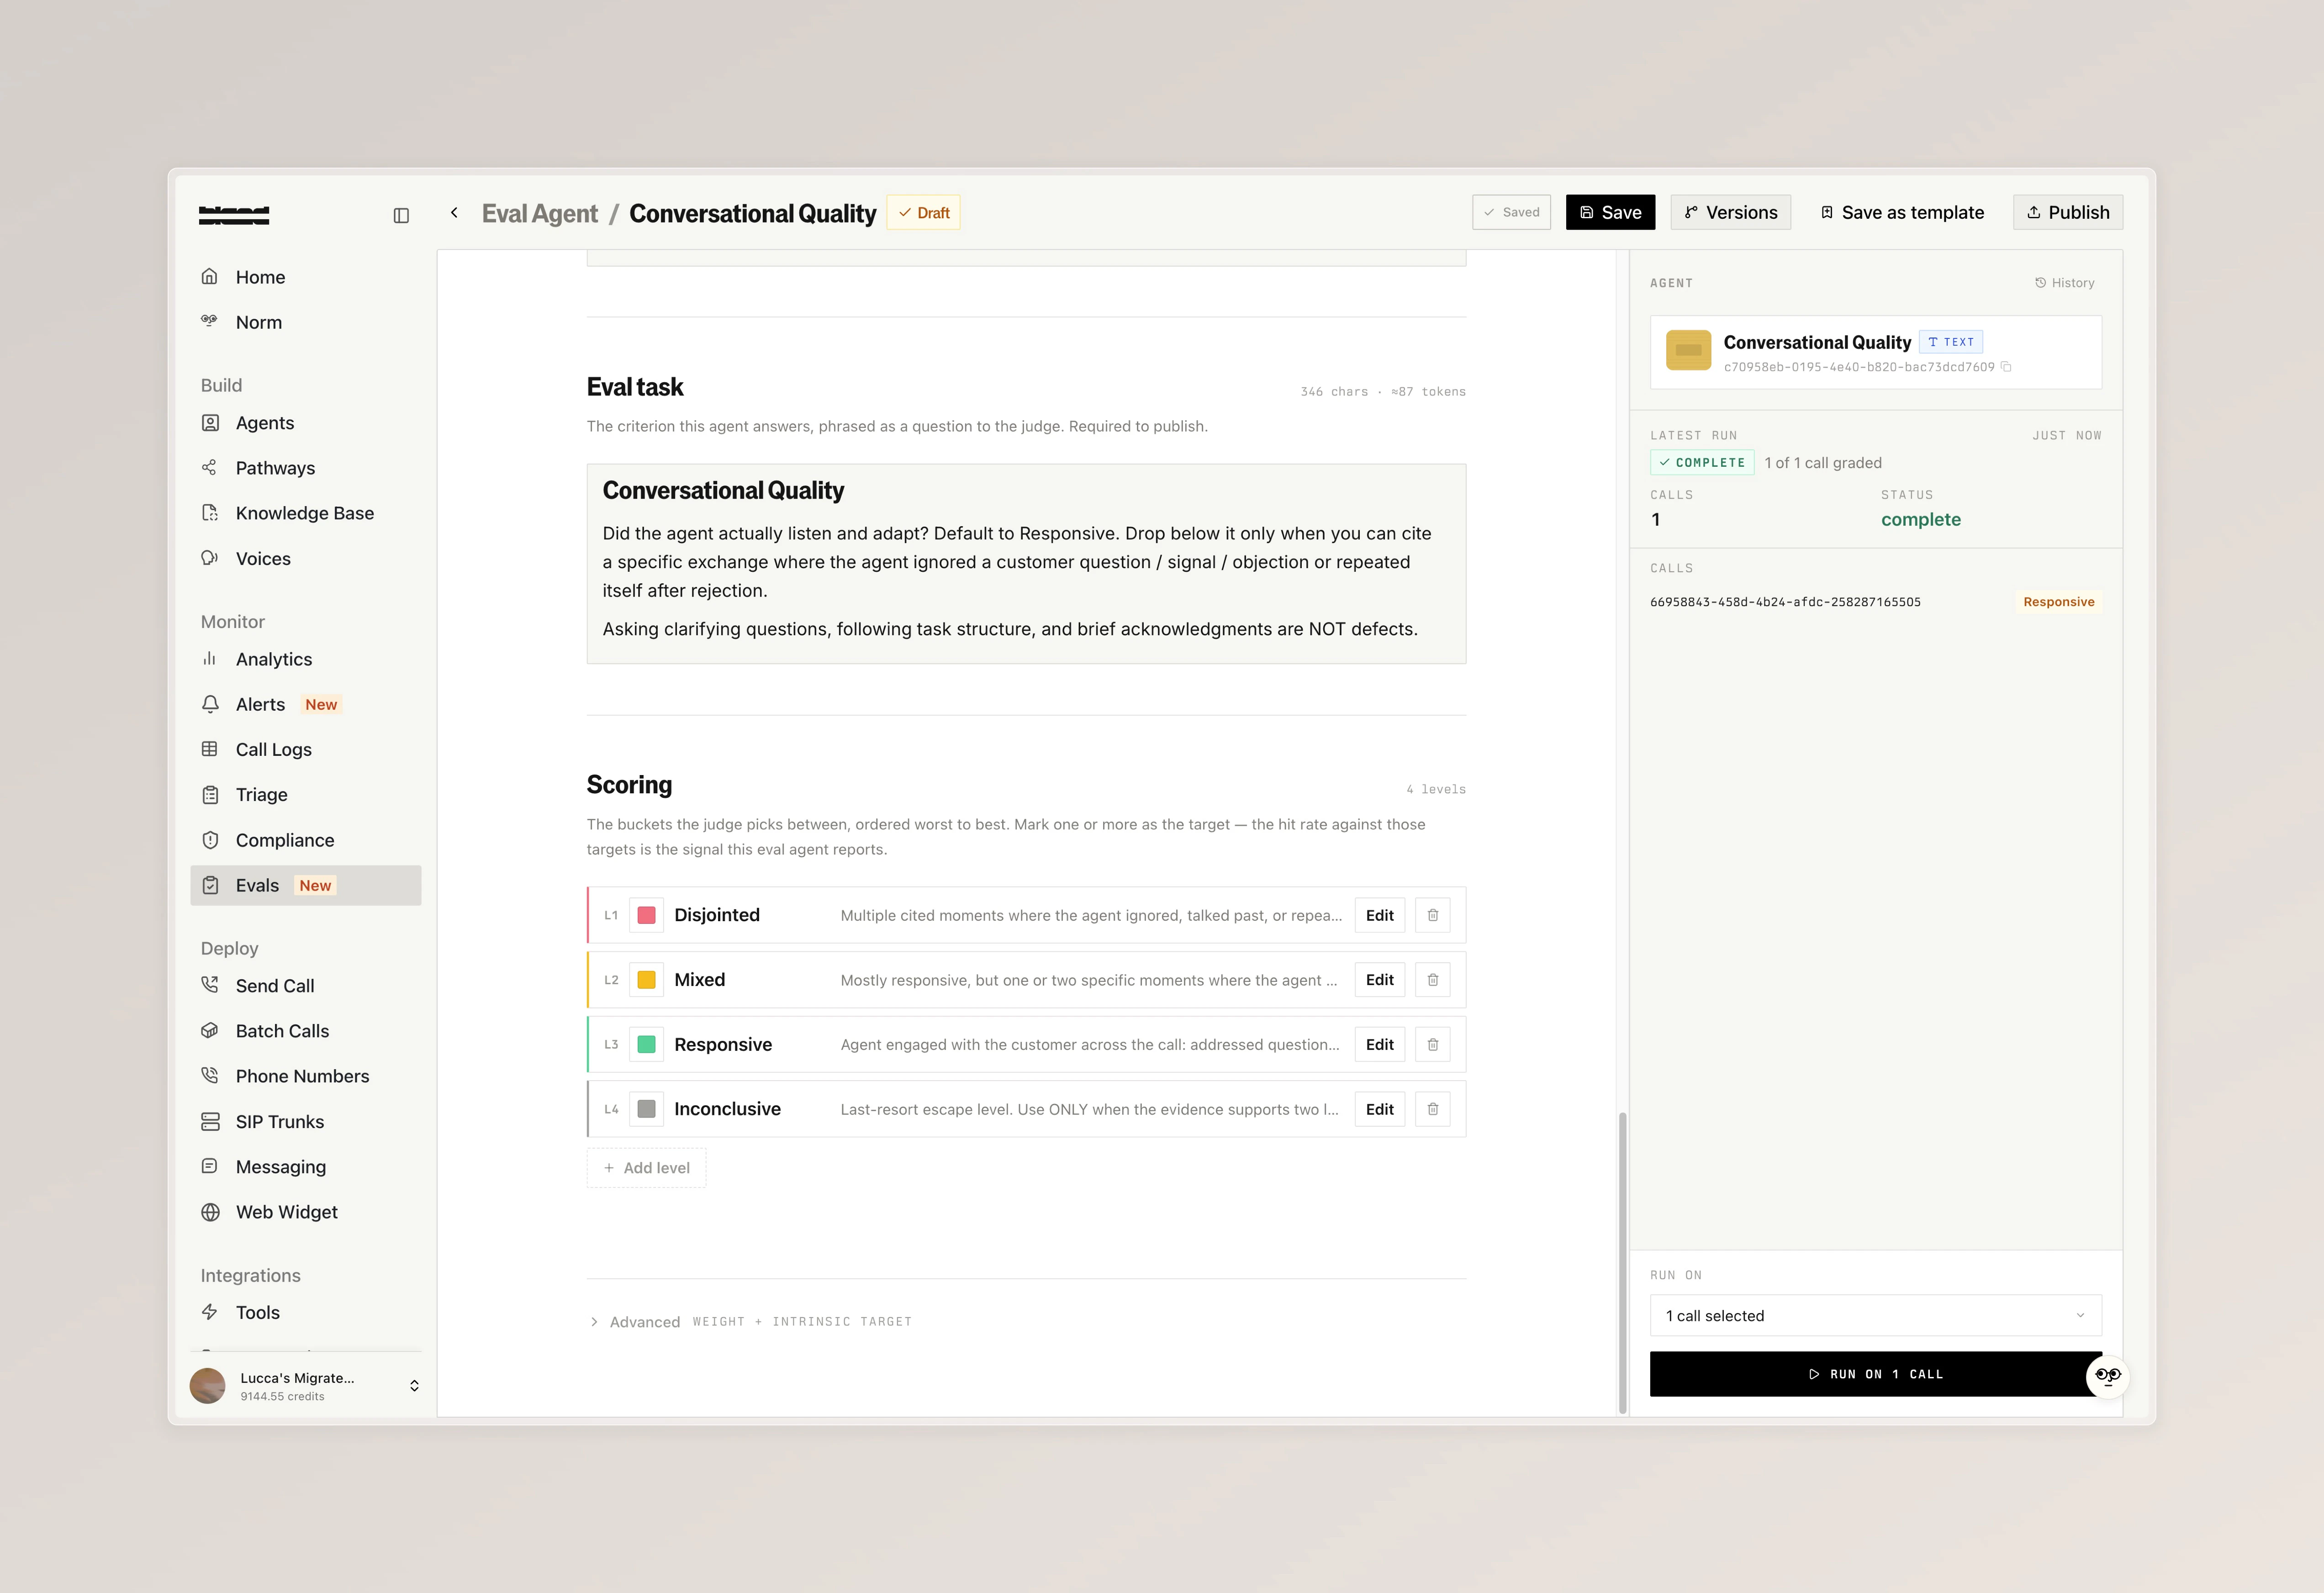Click the main content vertical scrollbar

pyautogui.click(x=1622, y=1262)
